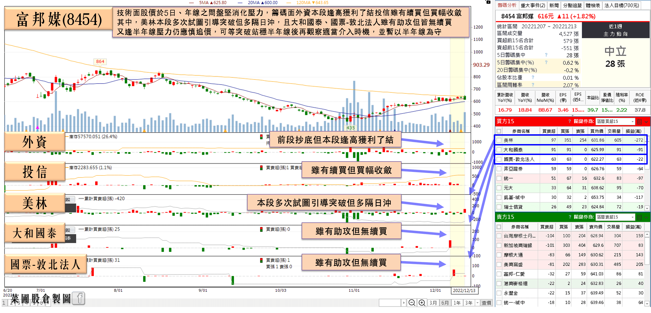
Task: Zoom in the chart with plus magnifier
Action: click(422, 303)
